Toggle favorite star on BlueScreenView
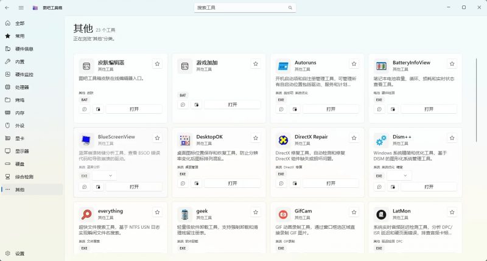The image size is (487, 261). [x=157, y=137]
